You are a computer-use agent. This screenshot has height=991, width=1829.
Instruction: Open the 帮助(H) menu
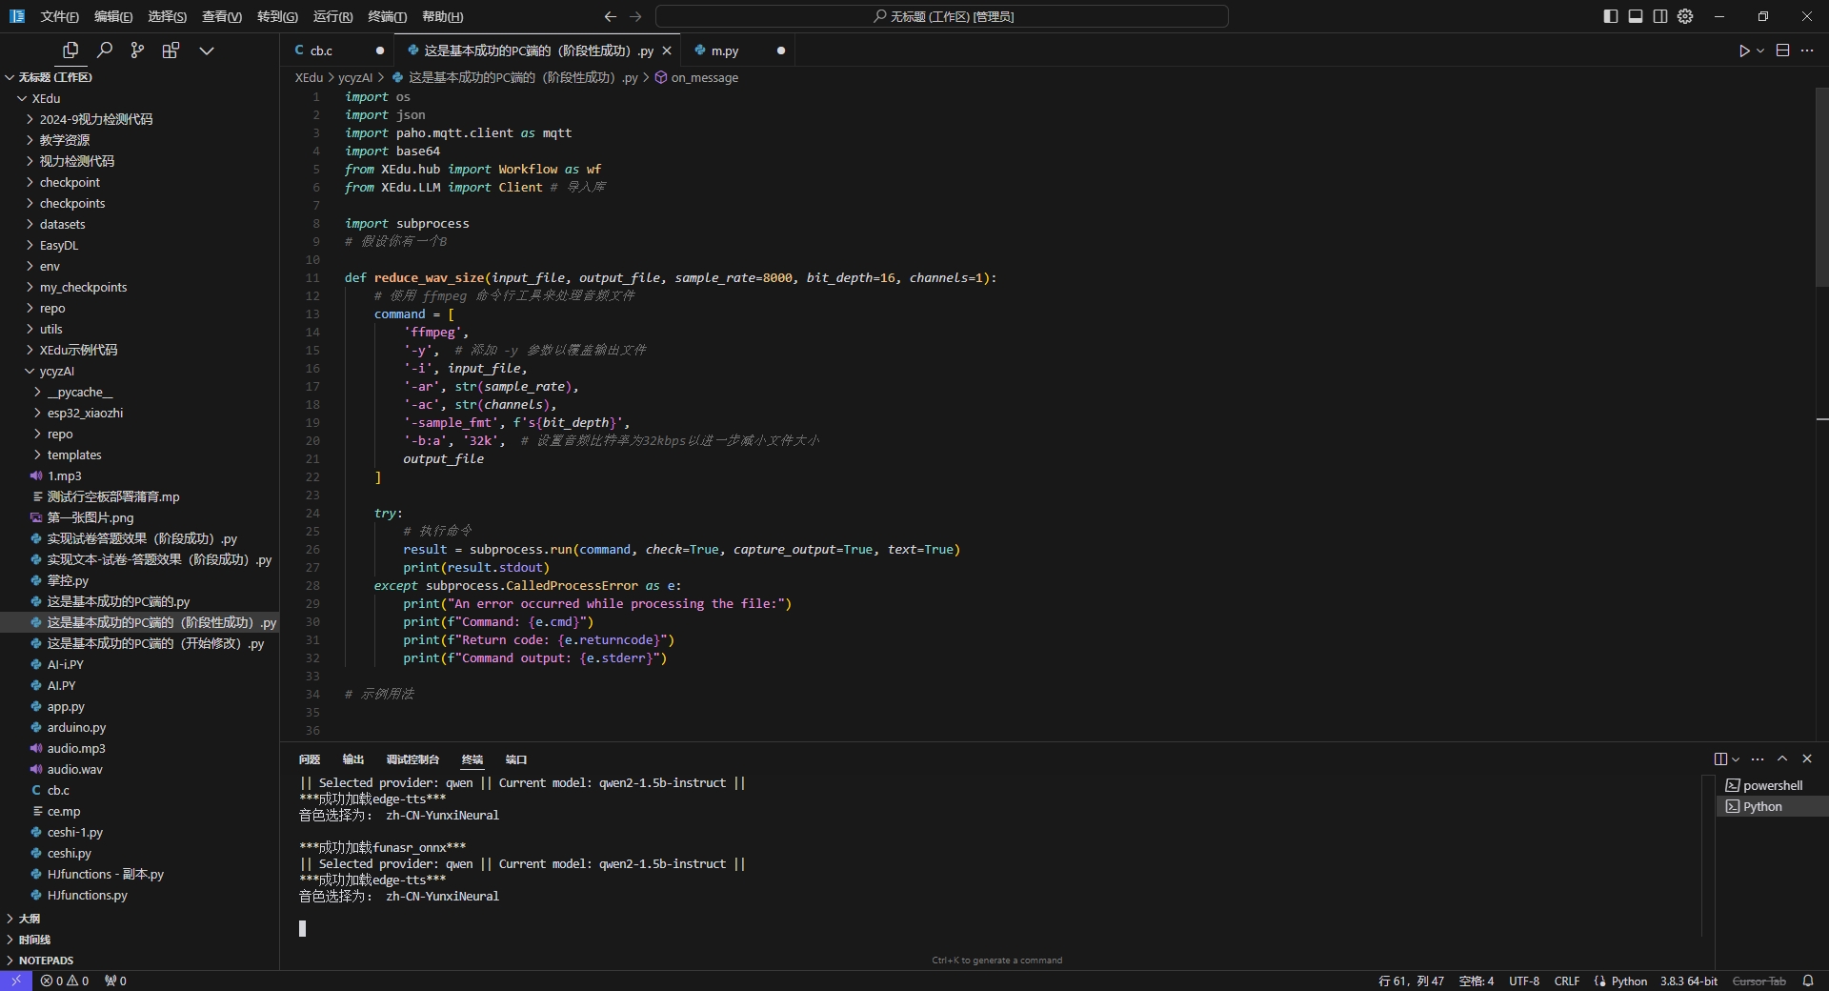442,16
